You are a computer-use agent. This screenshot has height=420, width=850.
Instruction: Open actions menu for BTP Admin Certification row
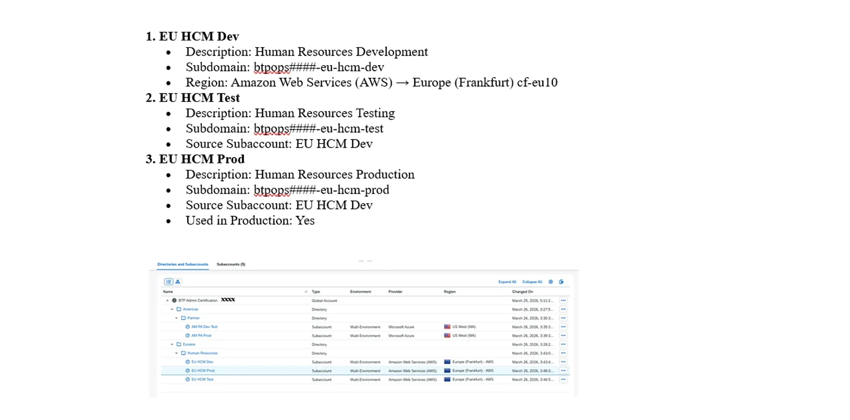(x=563, y=300)
